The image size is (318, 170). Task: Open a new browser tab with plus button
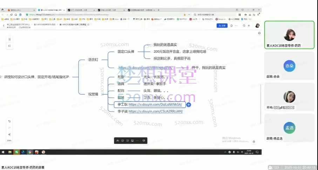coord(158,10)
